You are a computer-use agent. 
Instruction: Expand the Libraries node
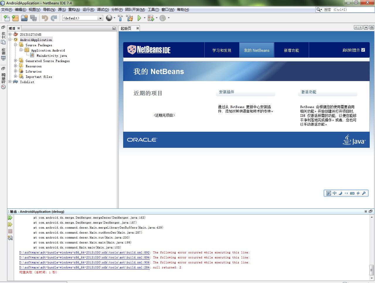(x=16, y=71)
